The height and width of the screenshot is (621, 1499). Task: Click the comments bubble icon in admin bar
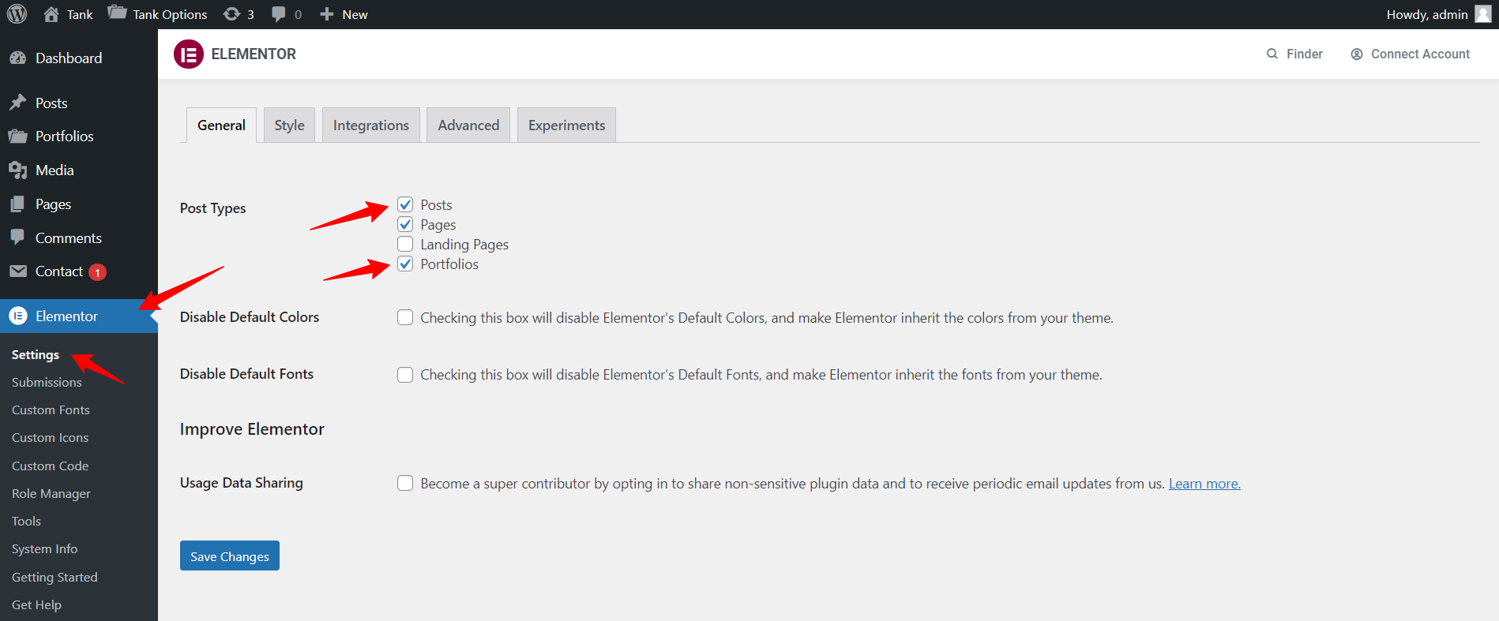click(279, 14)
